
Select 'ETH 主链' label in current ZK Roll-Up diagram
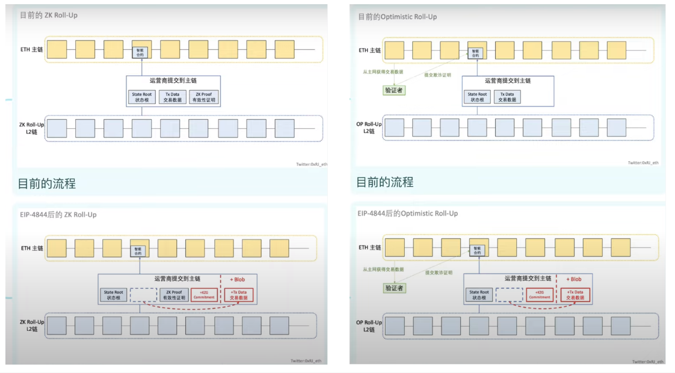(x=31, y=49)
